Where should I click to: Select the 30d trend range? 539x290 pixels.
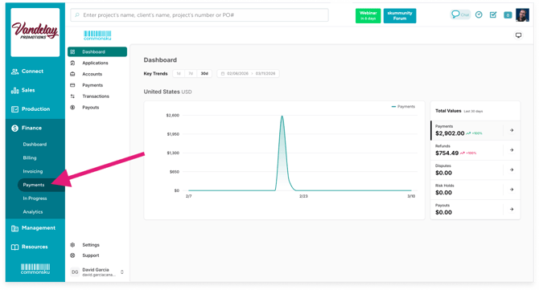pyautogui.click(x=204, y=74)
